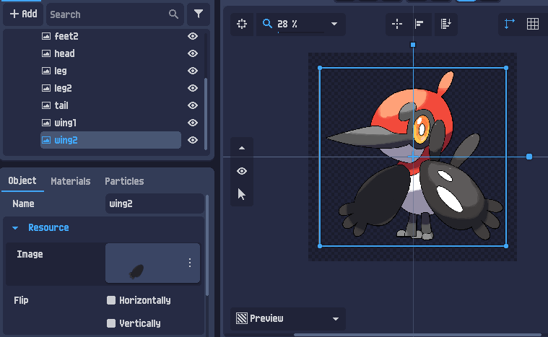Select the wing1 layer
This screenshot has height=337, width=548.
pos(110,123)
